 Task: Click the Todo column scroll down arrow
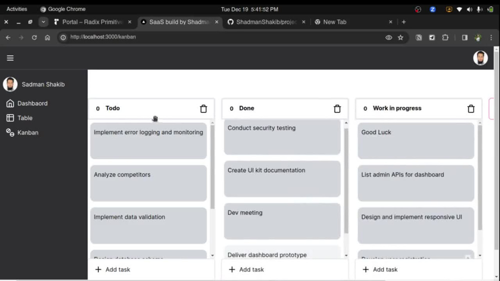coord(212,255)
